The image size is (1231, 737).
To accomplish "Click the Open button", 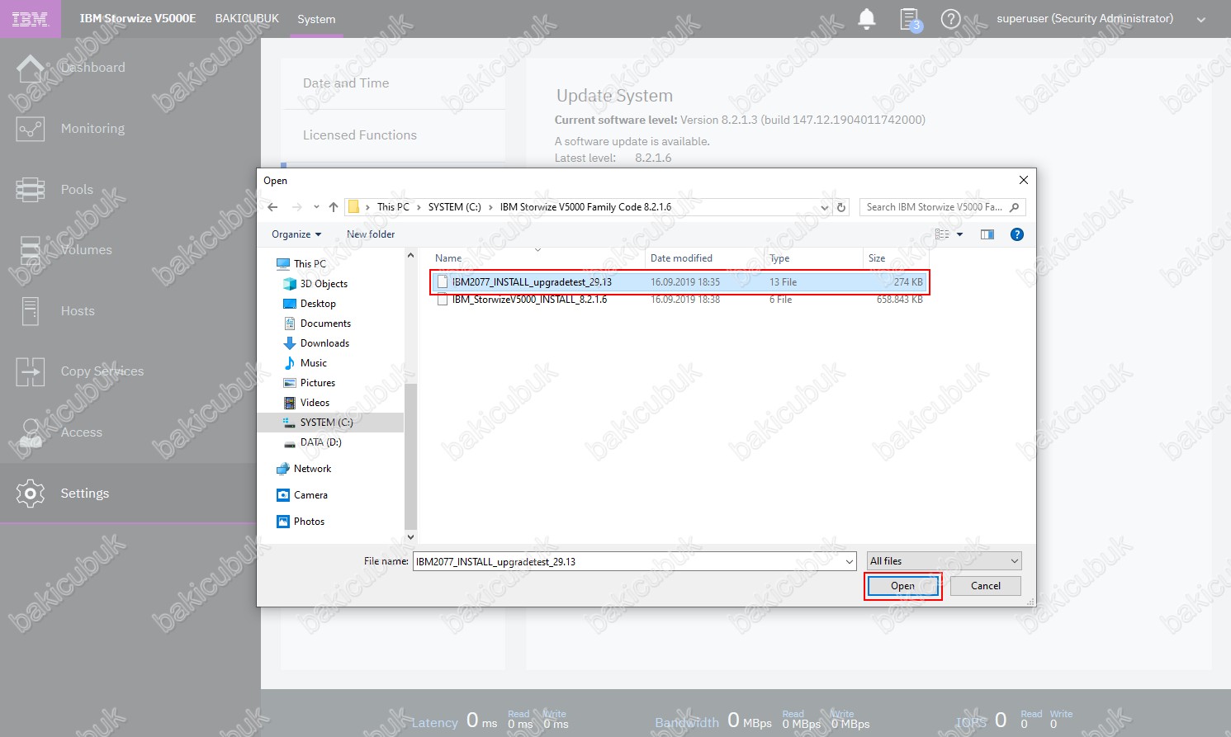I will [902, 586].
